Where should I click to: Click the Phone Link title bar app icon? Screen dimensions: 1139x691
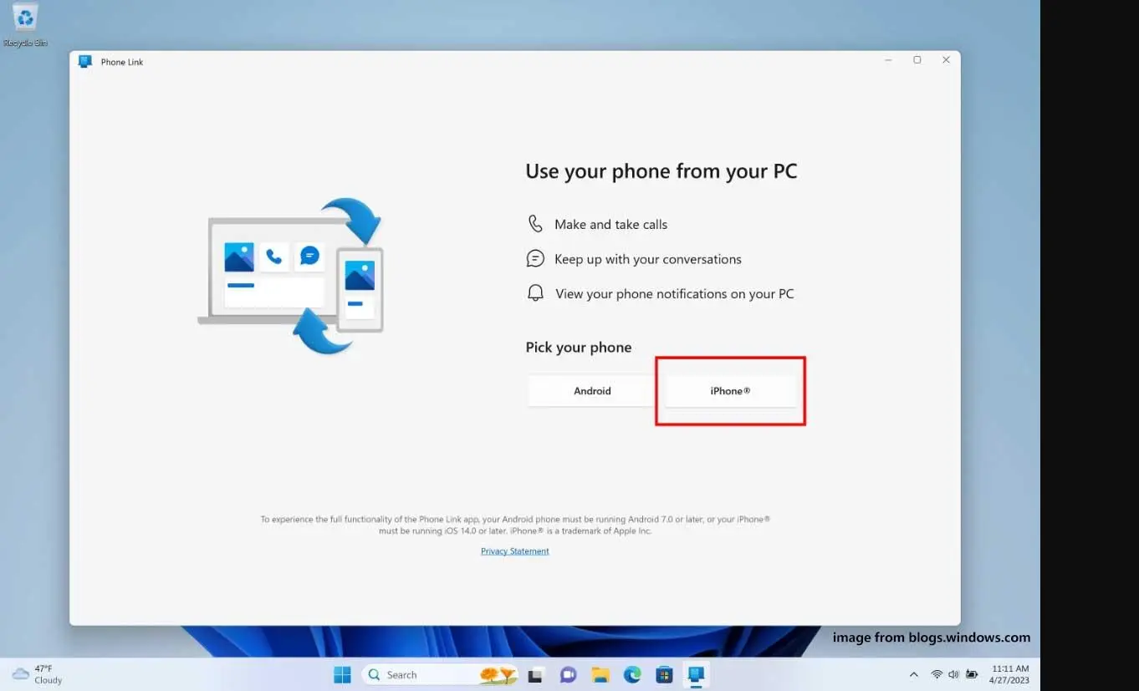(x=84, y=62)
